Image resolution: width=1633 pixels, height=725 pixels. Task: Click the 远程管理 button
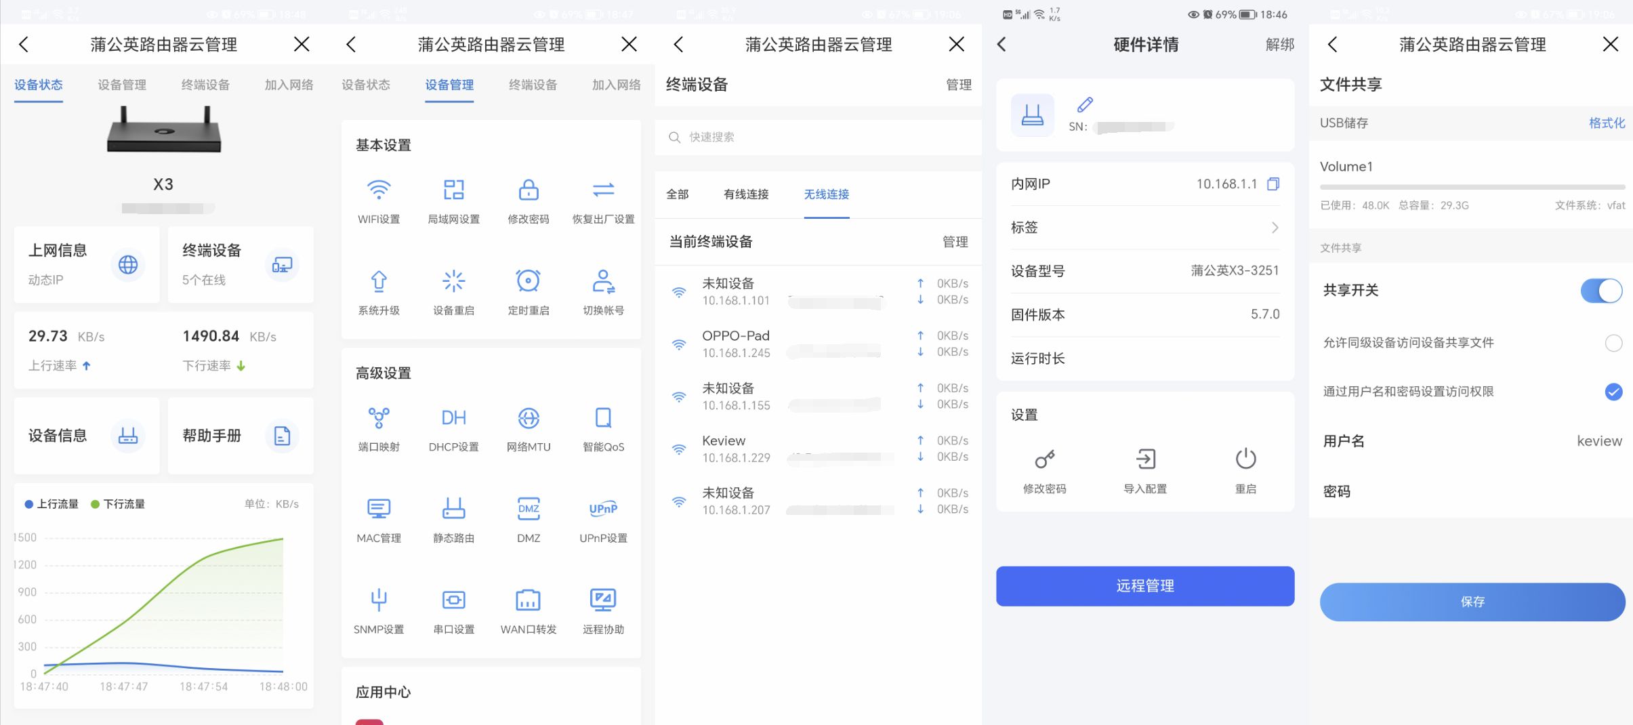(1145, 586)
